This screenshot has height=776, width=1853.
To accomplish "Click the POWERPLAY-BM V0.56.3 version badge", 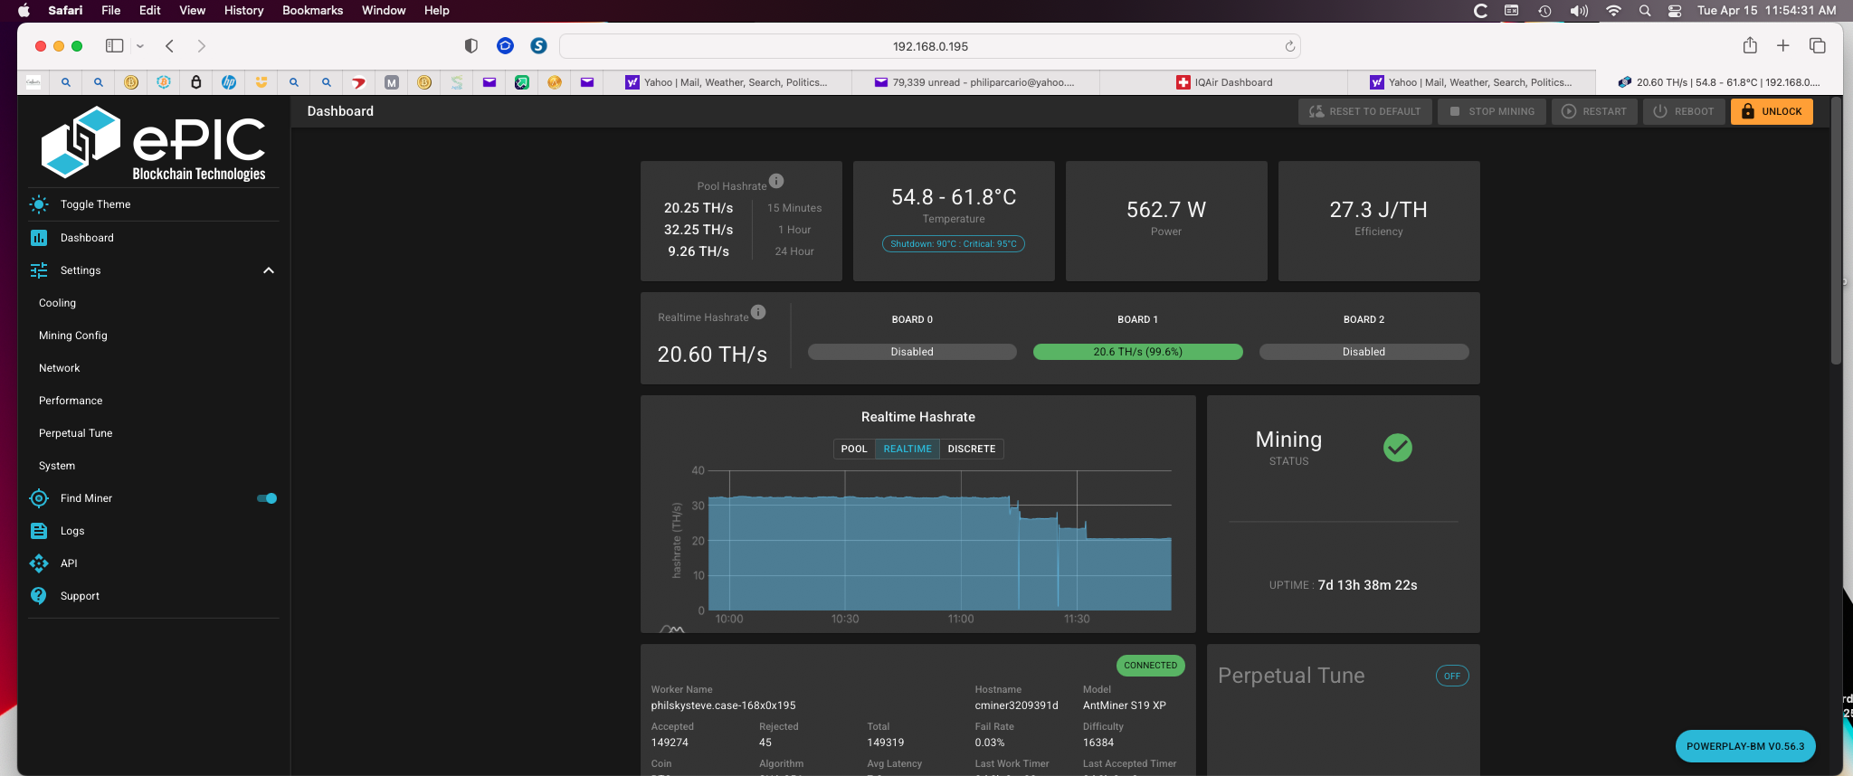I will pyautogui.click(x=1745, y=746).
